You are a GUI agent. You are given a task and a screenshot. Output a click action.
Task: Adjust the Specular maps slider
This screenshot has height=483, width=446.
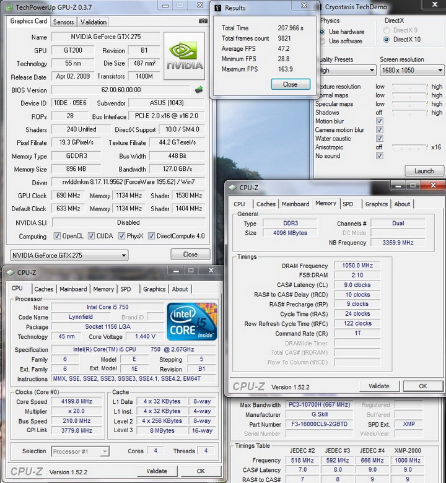pyautogui.click(x=410, y=104)
